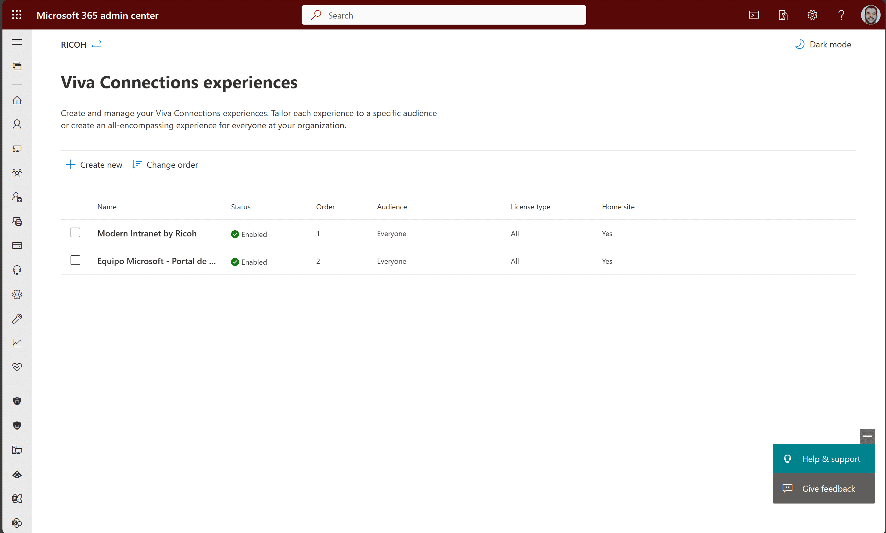Open the top bar Settings gear
886x533 pixels.
tap(812, 15)
